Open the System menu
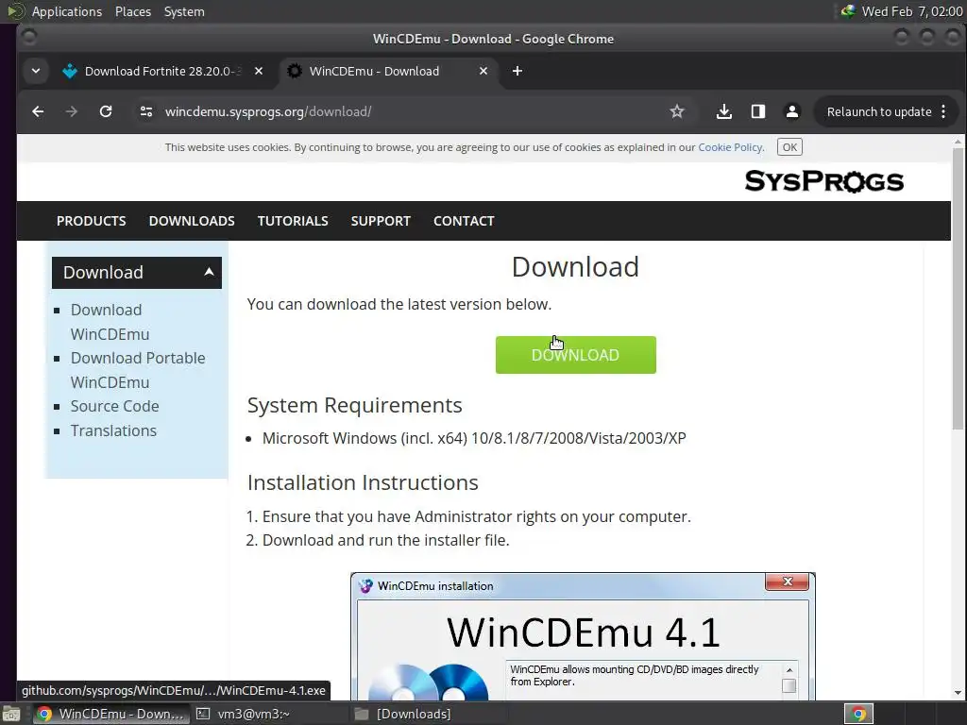This screenshot has height=725, width=967. pyautogui.click(x=184, y=11)
